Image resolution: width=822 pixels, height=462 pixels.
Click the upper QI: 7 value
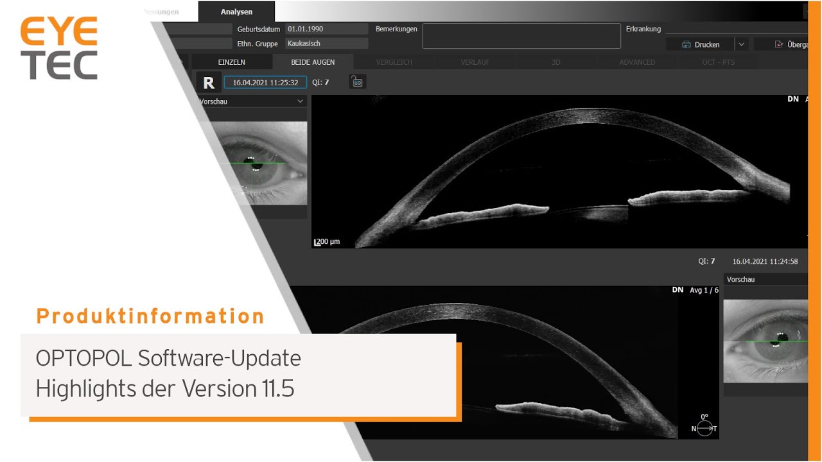pos(320,82)
